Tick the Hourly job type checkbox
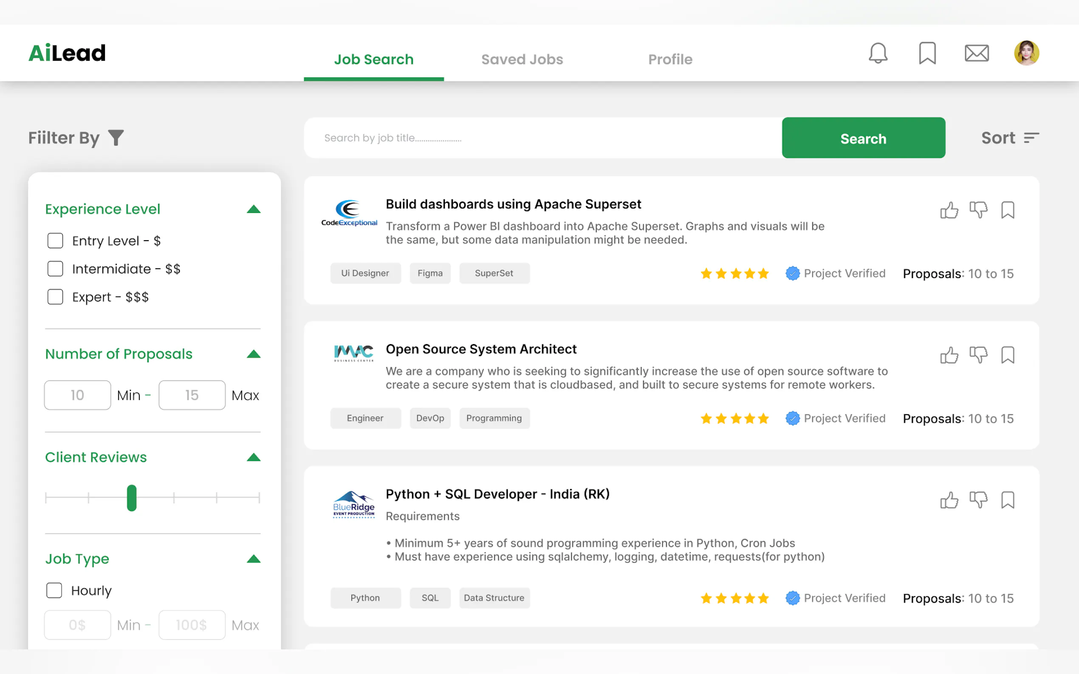Screen dimensions: 1079x674 pyautogui.click(x=54, y=590)
